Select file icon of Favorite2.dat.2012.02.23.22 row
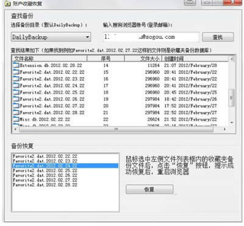Image resolution: width=244 pixels, height=226 pixels. [16, 79]
